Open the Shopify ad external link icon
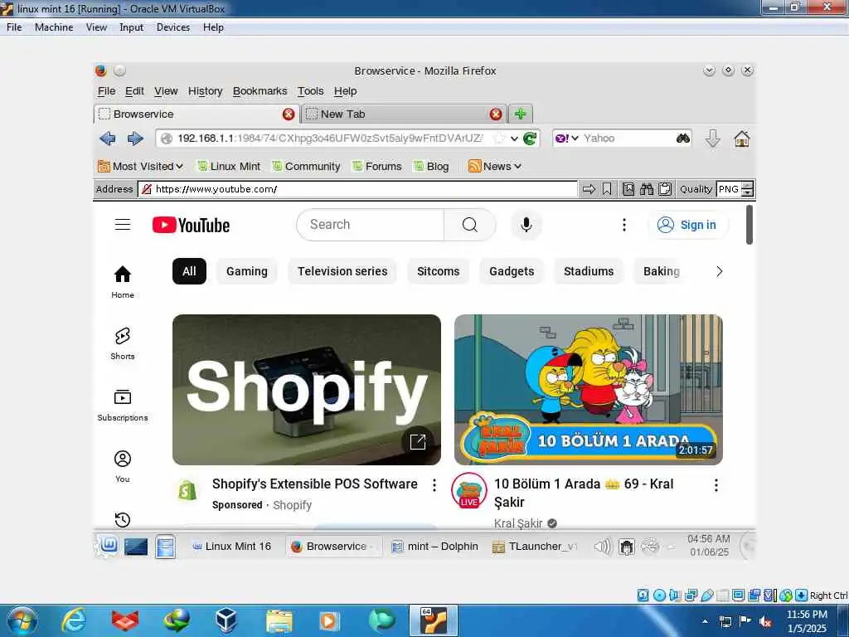Screen dimensions: 849x637 tap(418, 441)
